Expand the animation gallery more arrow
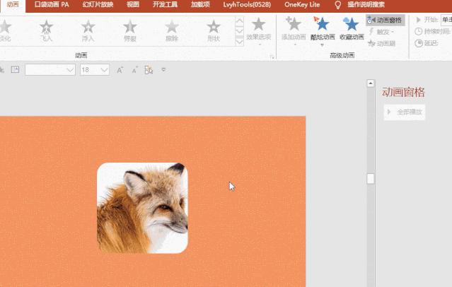This screenshot has width=452, height=287. click(239, 40)
